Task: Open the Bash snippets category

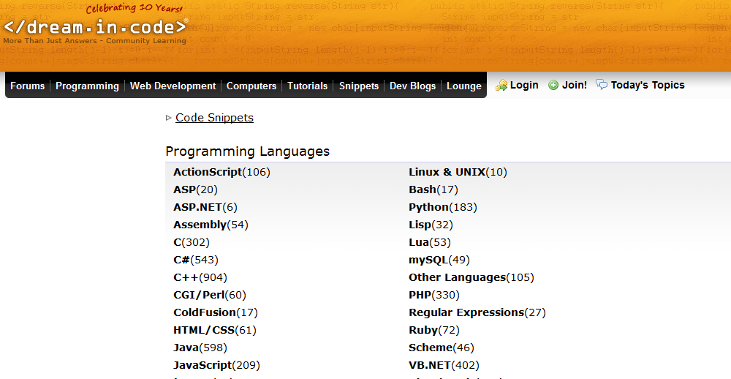Action: [x=423, y=189]
